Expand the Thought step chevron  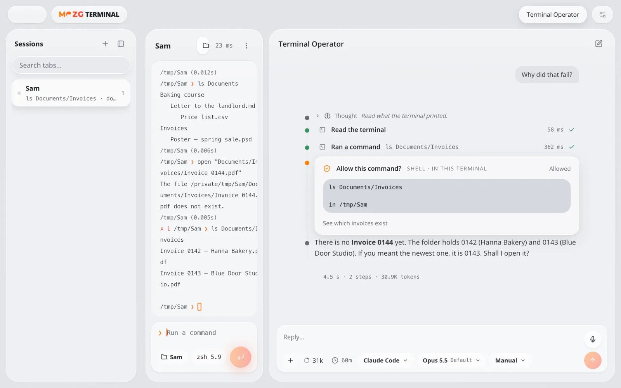(317, 116)
